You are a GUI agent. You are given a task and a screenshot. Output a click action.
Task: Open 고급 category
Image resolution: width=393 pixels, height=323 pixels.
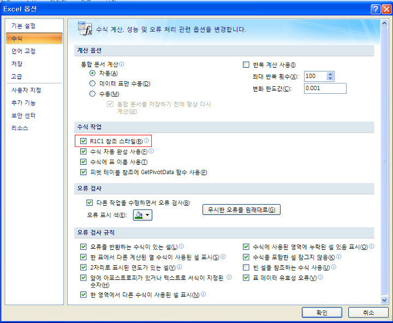[x=34, y=76]
